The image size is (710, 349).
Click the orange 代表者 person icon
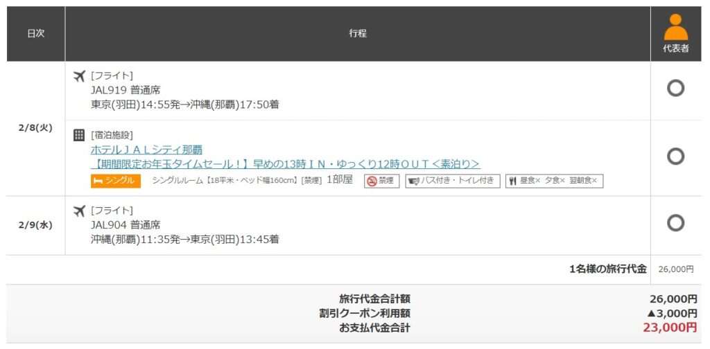(x=675, y=27)
